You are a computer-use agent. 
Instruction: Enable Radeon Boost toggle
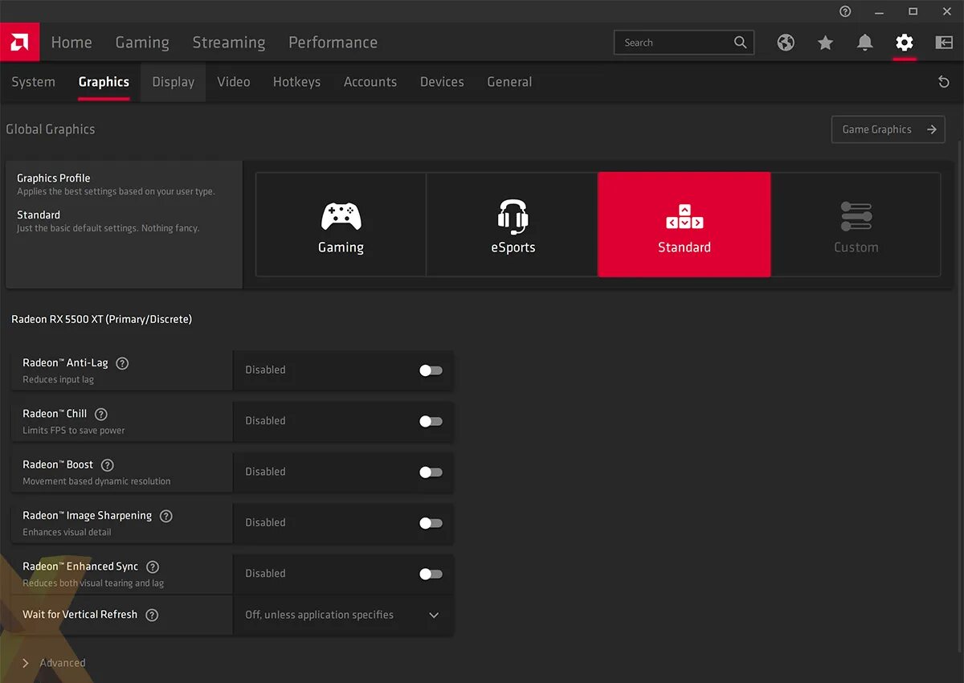coord(431,472)
